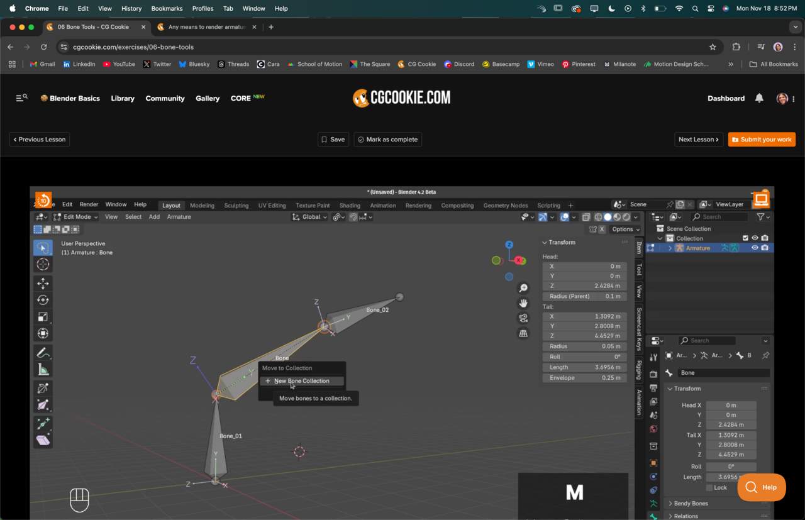Switch to the Sculpting workspace tab
The width and height of the screenshot is (805, 520).
(x=236, y=206)
